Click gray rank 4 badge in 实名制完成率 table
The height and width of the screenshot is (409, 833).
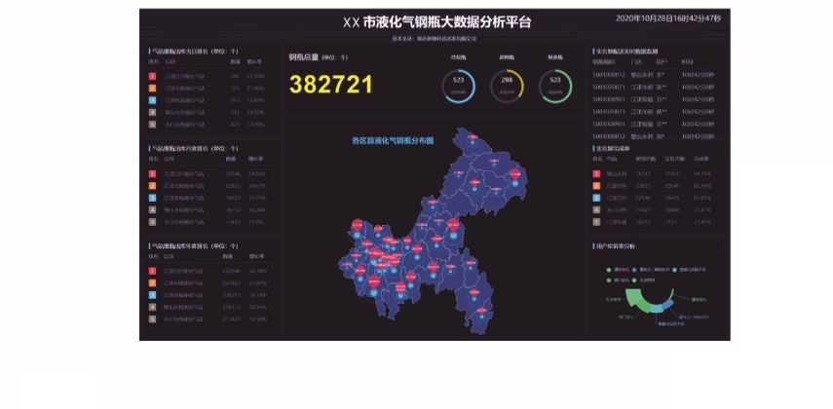[x=596, y=209]
